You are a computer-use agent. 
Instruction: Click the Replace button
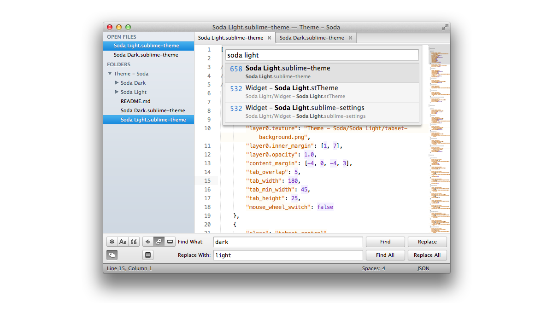[x=427, y=242]
